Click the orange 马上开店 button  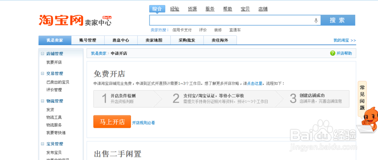tap(112, 122)
